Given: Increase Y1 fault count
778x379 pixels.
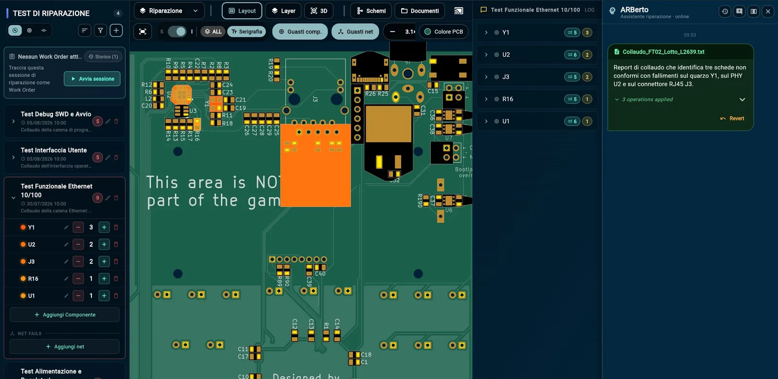Looking at the screenshot, I should pyautogui.click(x=104, y=227).
